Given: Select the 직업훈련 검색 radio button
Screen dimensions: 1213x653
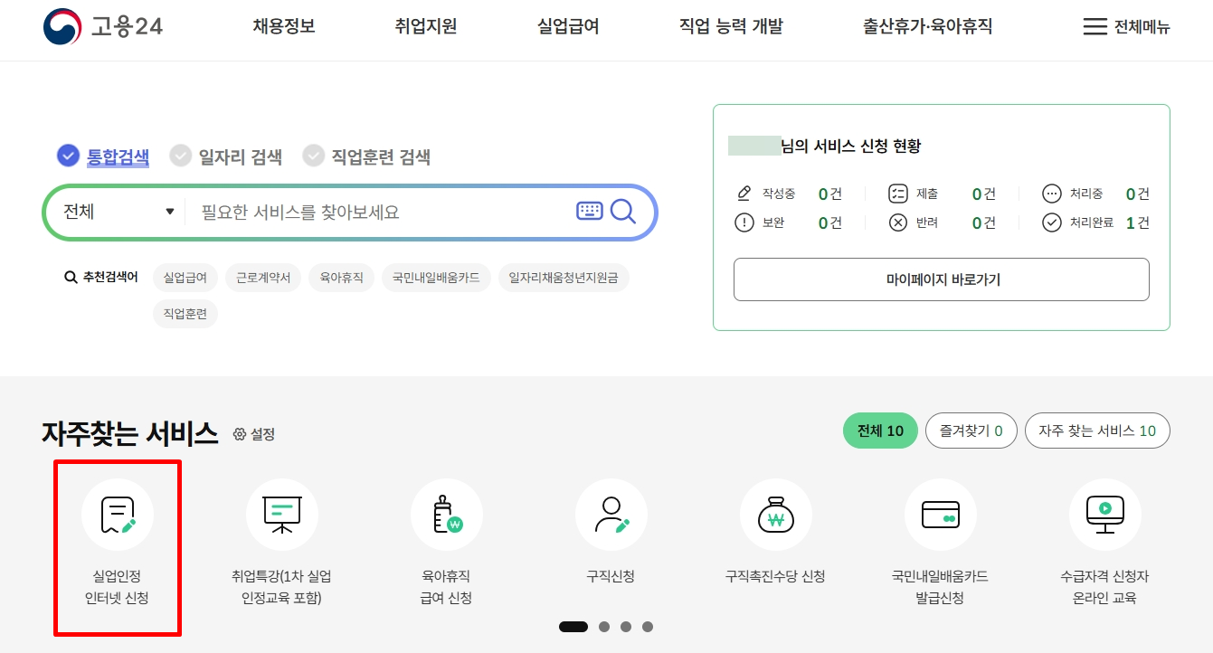Looking at the screenshot, I should tap(315, 155).
